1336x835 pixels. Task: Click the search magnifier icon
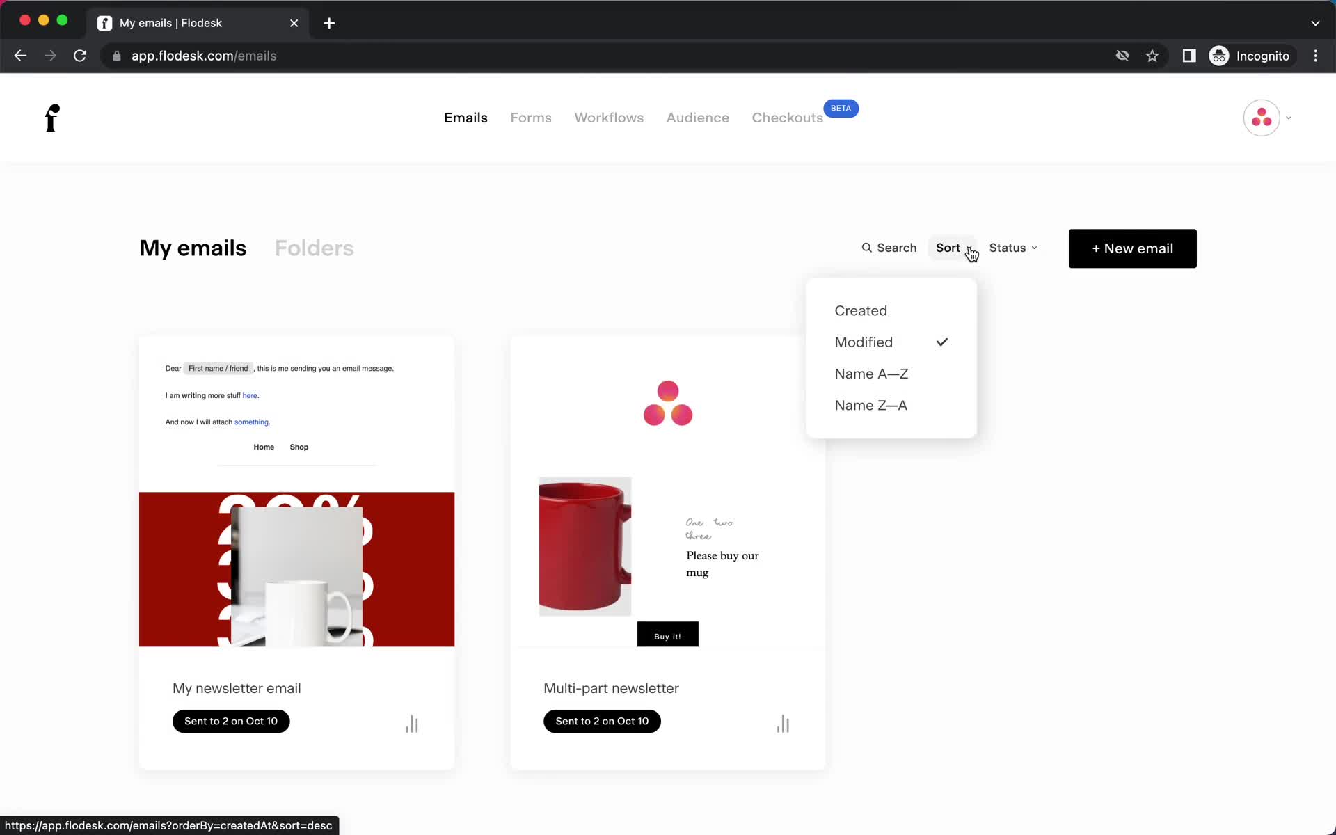point(866,248)
